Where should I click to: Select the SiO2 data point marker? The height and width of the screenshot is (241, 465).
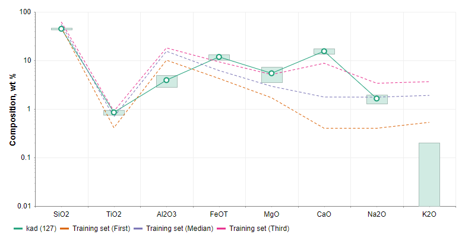[x=61, y=28]
